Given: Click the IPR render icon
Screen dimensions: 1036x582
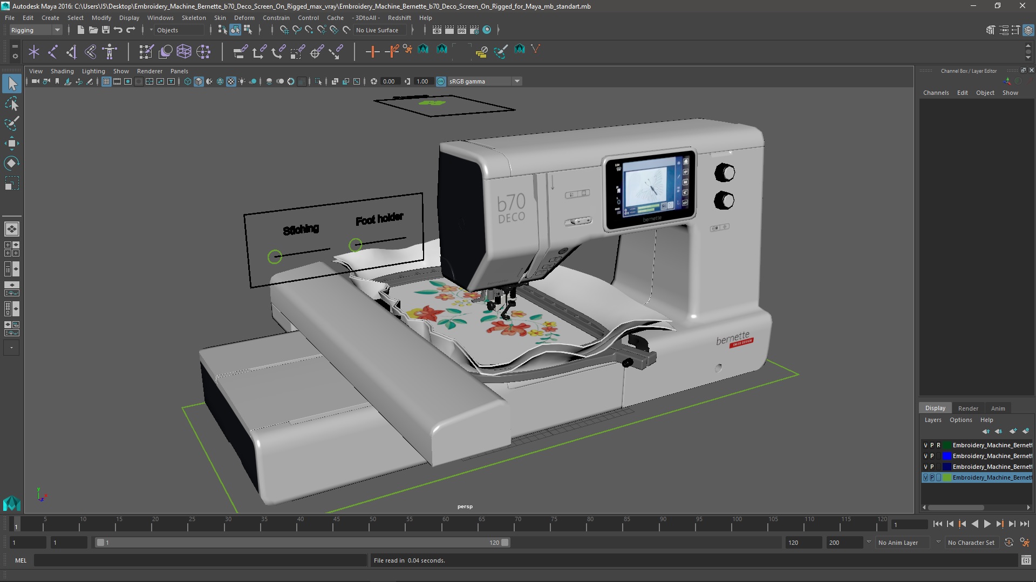Looking at the screenshot, I should click(462, 30).
